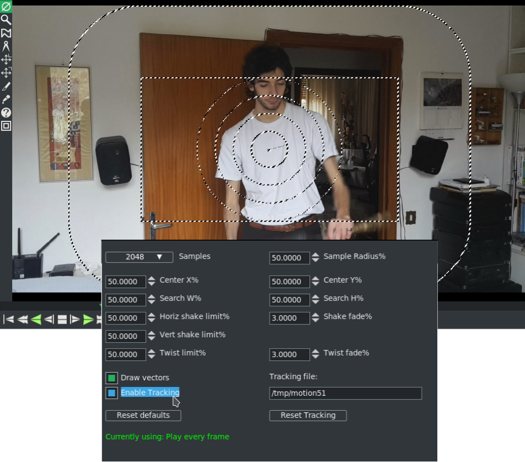Screen dimensions: 525x462
Task: Pick the Eyedropper color tool
Action: (x=6, y=99)
